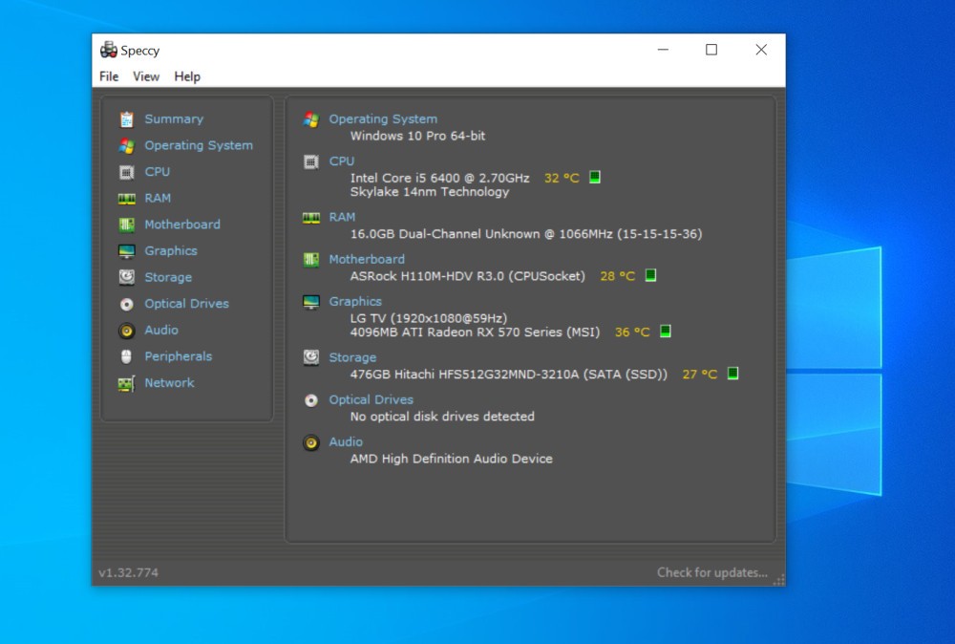Open Storage section from the sidebar
The height and width of the screenshot is (644, 955).
tap(168, 277)
